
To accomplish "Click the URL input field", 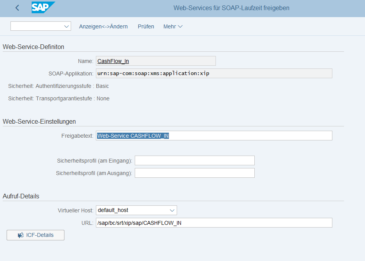I will (x=214, y=223).
